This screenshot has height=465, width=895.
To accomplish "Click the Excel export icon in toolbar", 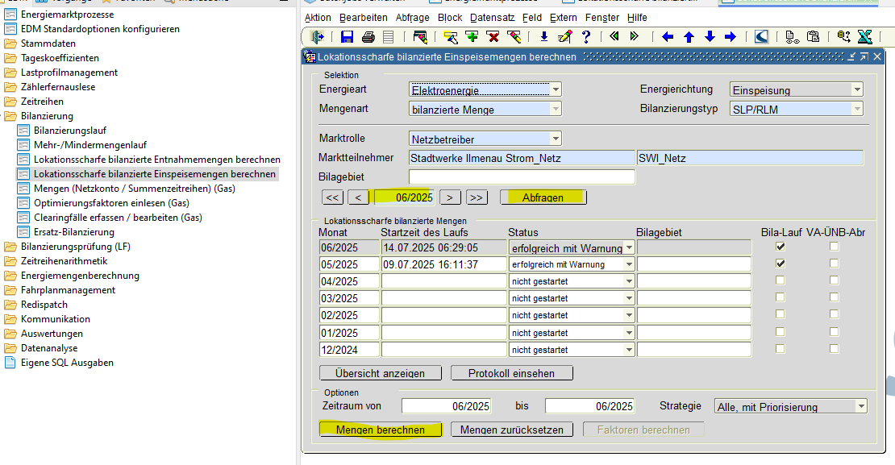I will 864,36.
